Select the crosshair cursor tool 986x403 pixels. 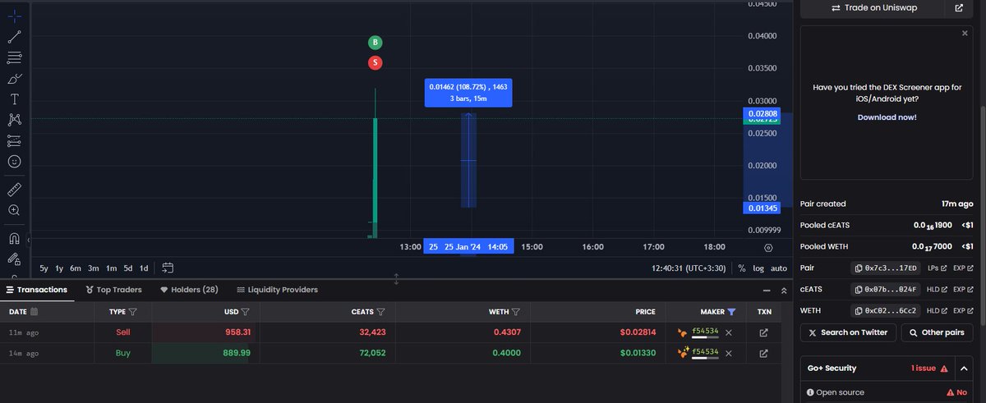14,16
